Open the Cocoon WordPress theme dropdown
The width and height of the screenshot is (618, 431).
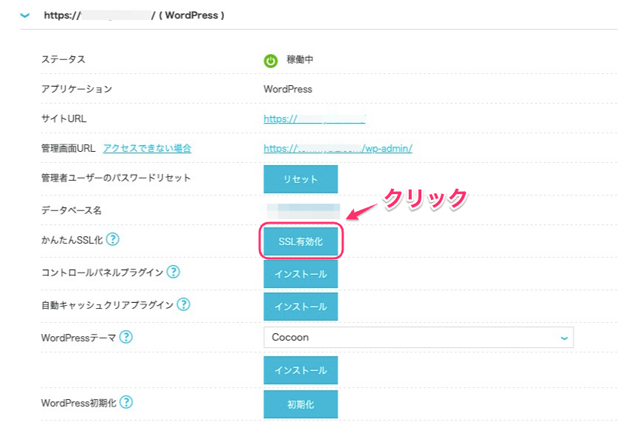418,338
